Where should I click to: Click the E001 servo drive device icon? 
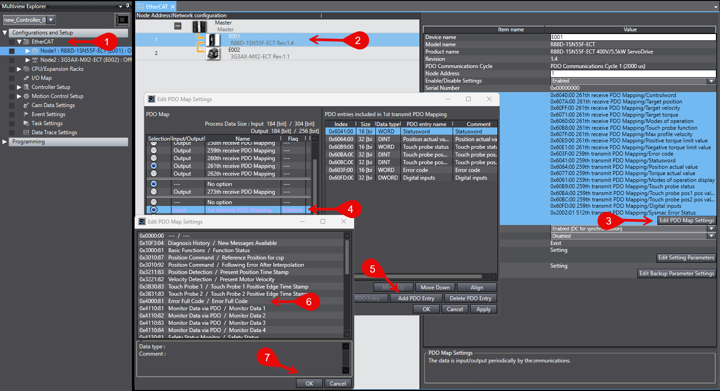pyautogui.click(x=213, y=40)
